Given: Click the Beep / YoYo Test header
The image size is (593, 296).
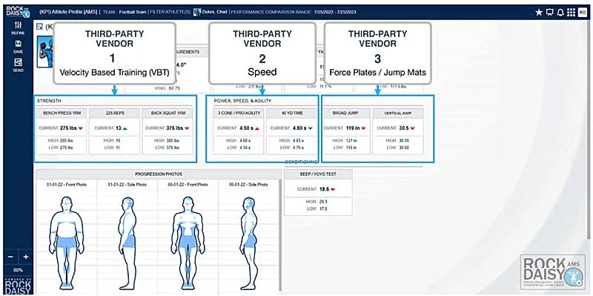Looking at the screenshot, I should coord(318,174).
